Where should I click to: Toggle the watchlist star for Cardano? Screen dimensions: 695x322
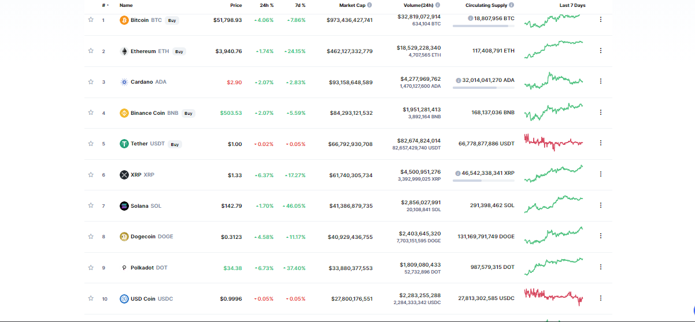91,81
